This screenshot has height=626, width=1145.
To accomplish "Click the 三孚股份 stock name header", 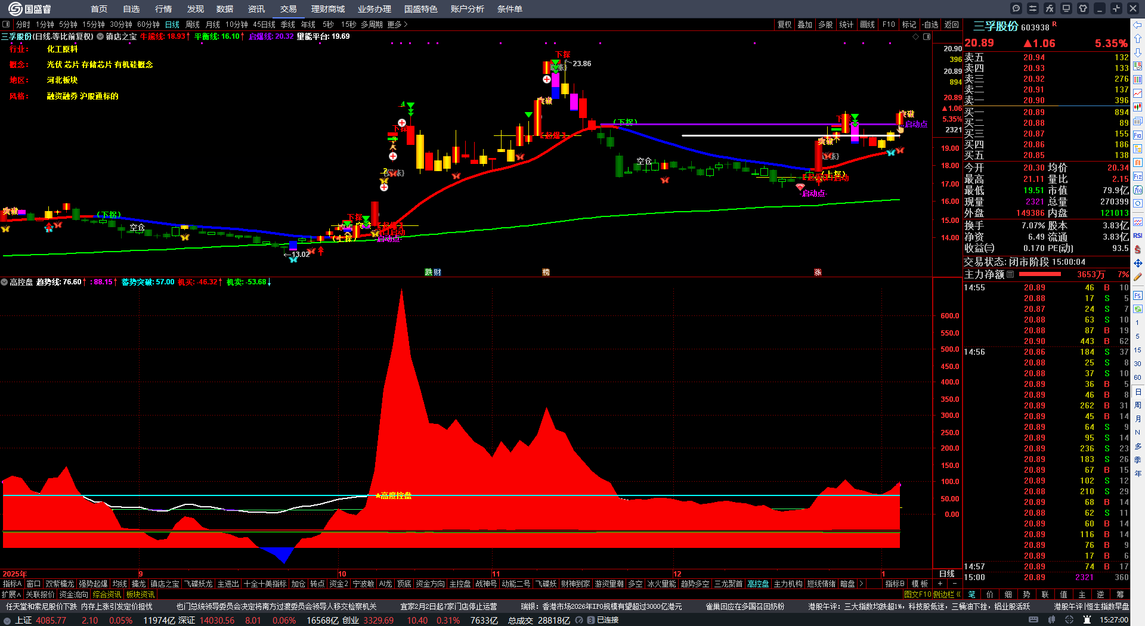I will (x=996, y=26).
